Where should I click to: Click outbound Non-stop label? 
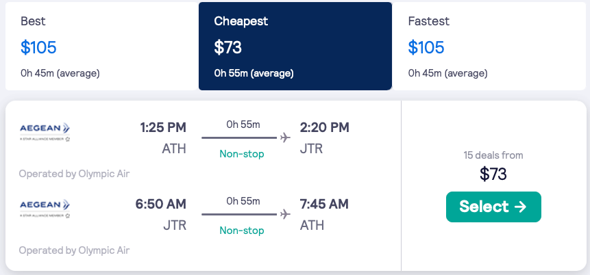click(242, 154)
